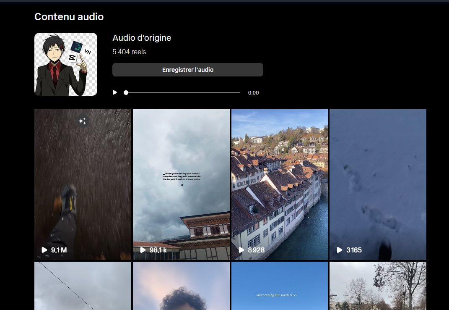Click the play icon beside 8928
Viewport: 449px width, 310px height.
coord(241,250)
